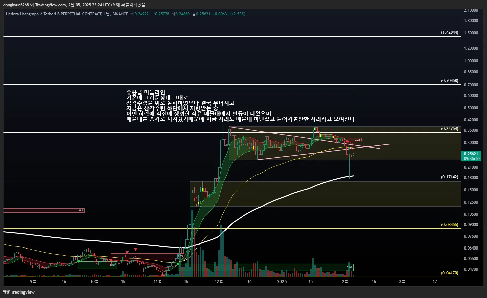Click the high price value 0.25778
The width and height of the screenshot is (487, 298).
pyautogui.click(x=162, y=14)
